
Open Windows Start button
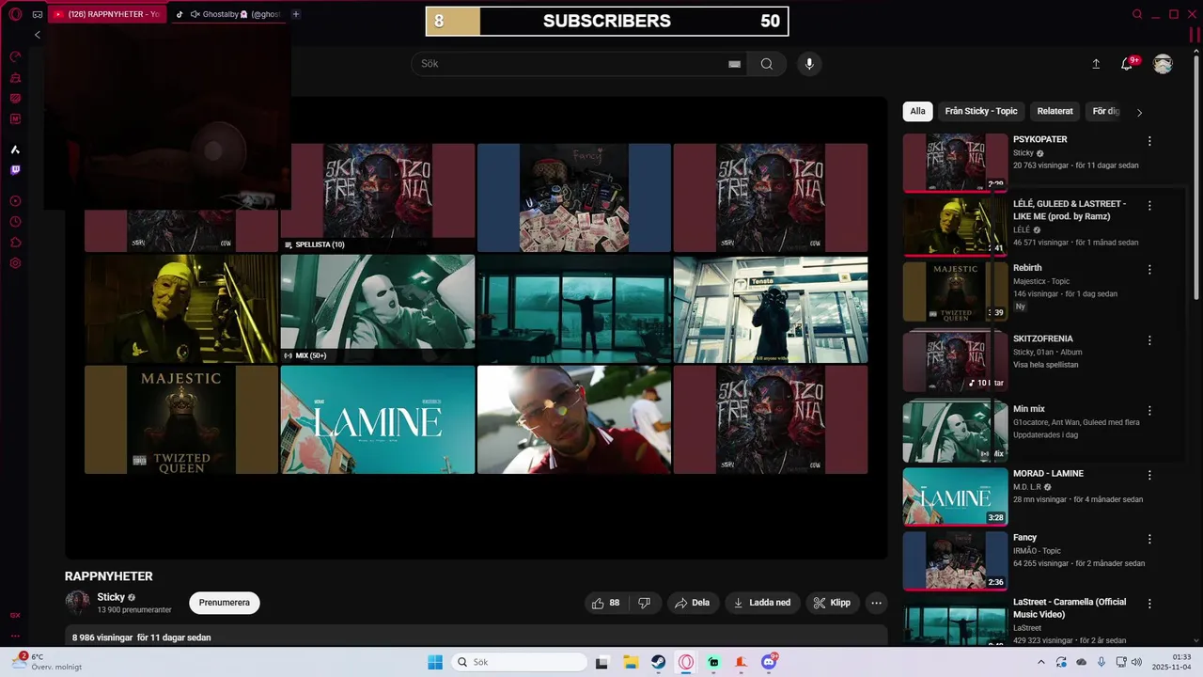coord(435,662)
